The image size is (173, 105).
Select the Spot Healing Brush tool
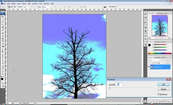pyautogui.click(x=3, y=33)
